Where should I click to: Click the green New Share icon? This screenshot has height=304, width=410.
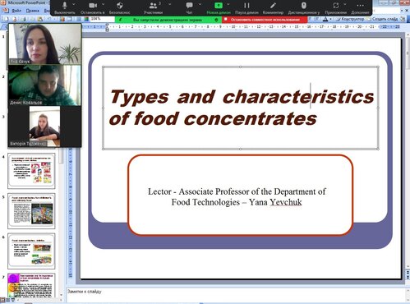pos(219,5)
